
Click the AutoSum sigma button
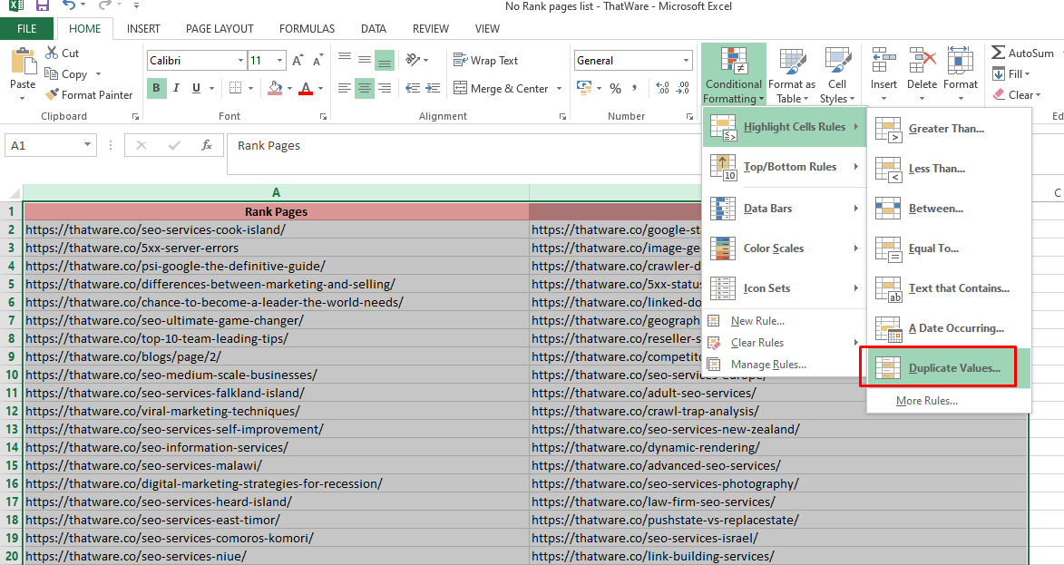click(1022, 53)
